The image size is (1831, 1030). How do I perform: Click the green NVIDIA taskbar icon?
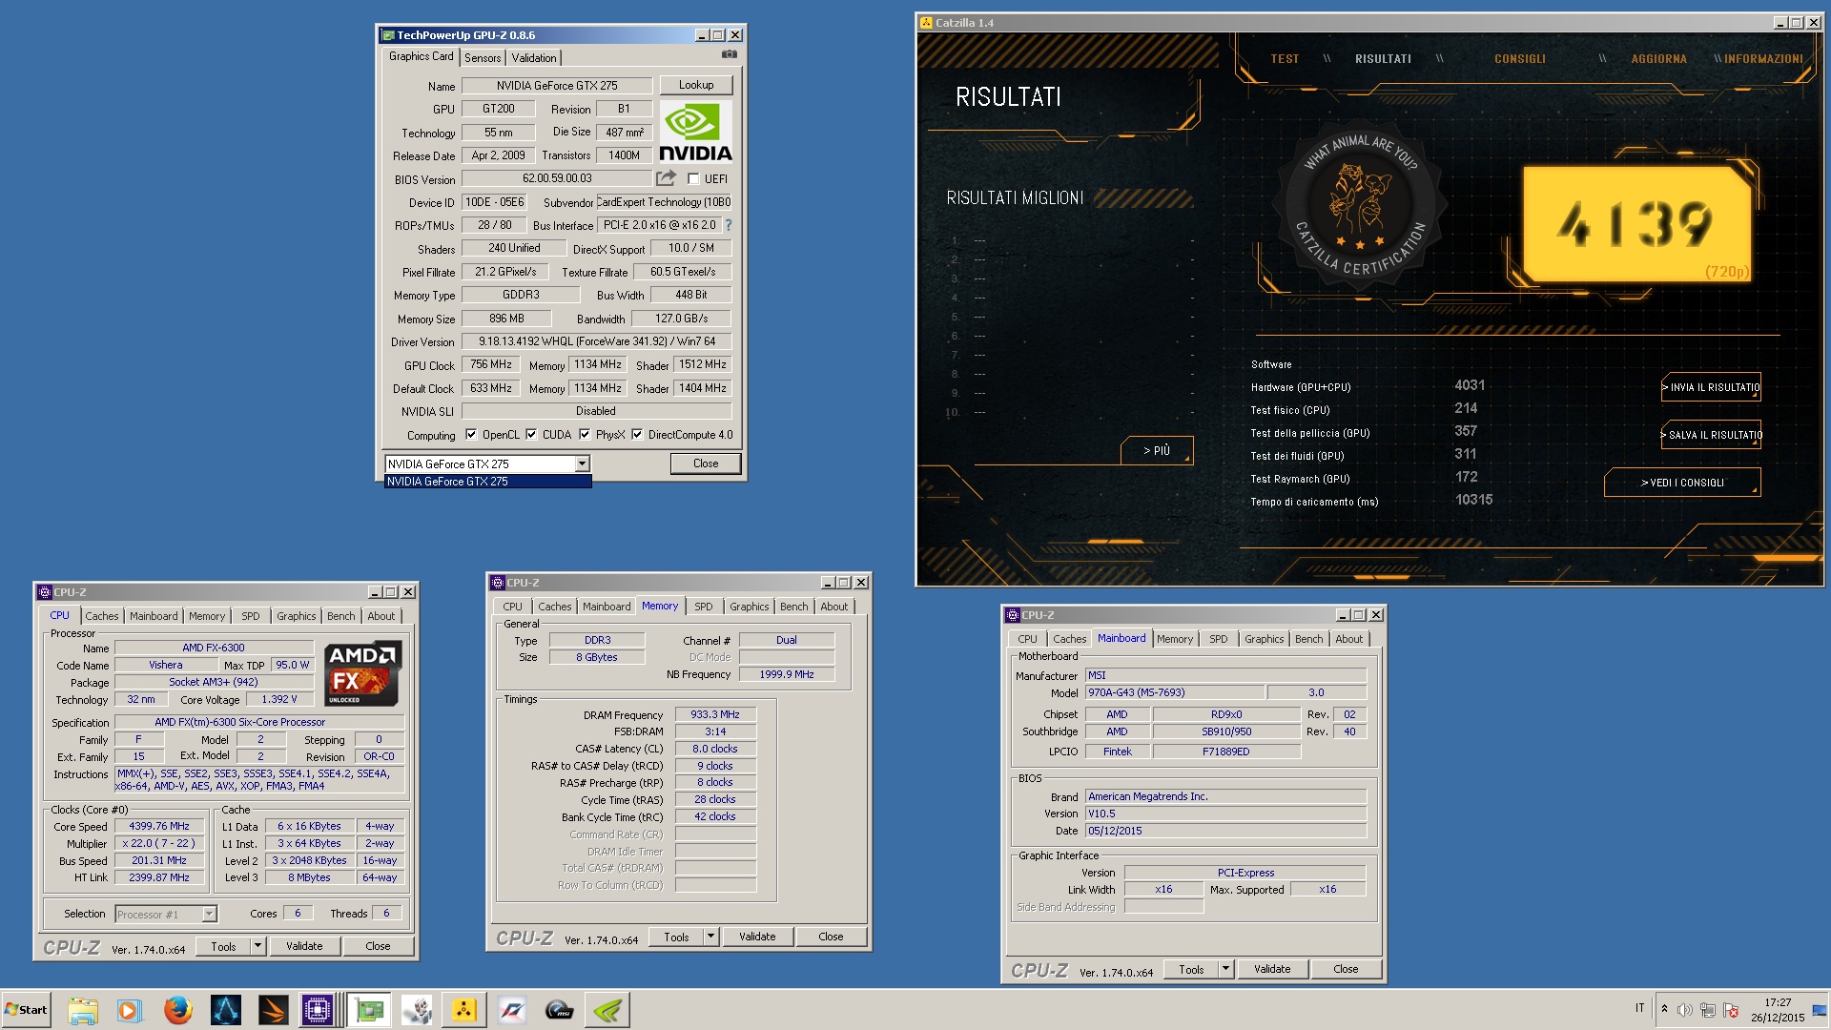pyautogui.click(x=607, y=1010)
